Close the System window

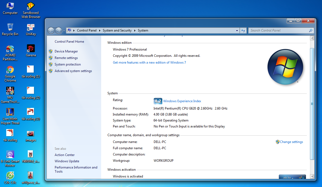point(308,21)
